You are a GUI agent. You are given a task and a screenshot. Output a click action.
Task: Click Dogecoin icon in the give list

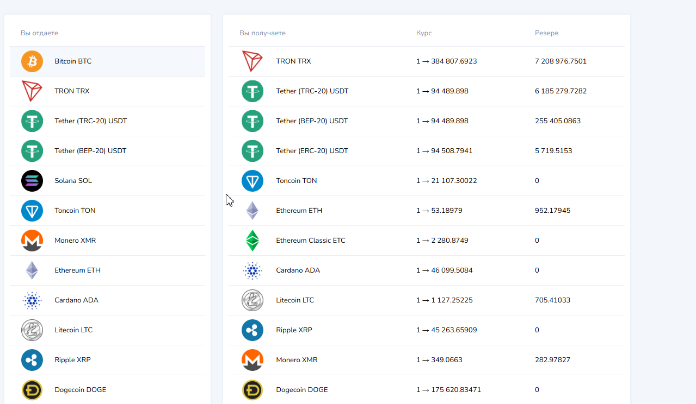click(x=32, y=390)
